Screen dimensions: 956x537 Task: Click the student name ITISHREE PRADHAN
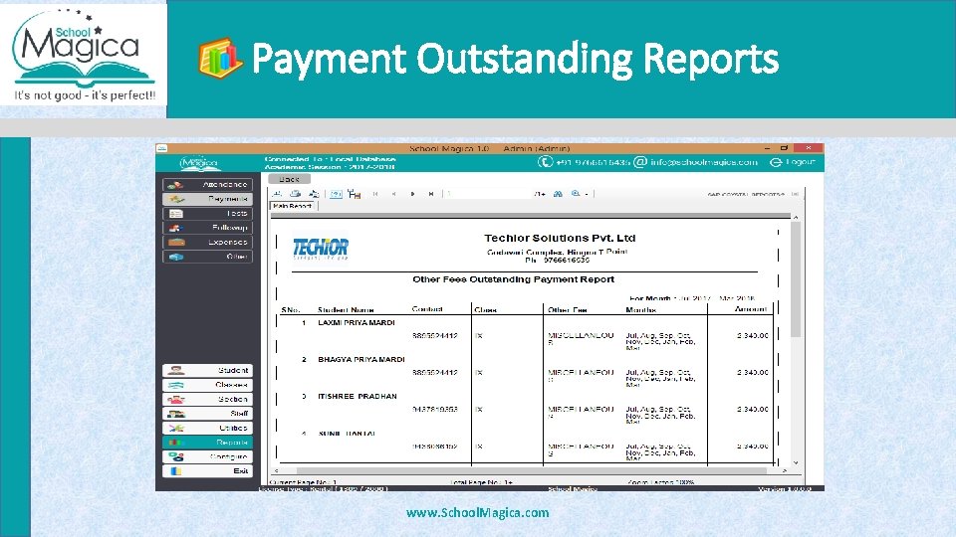tap(358, 397)
